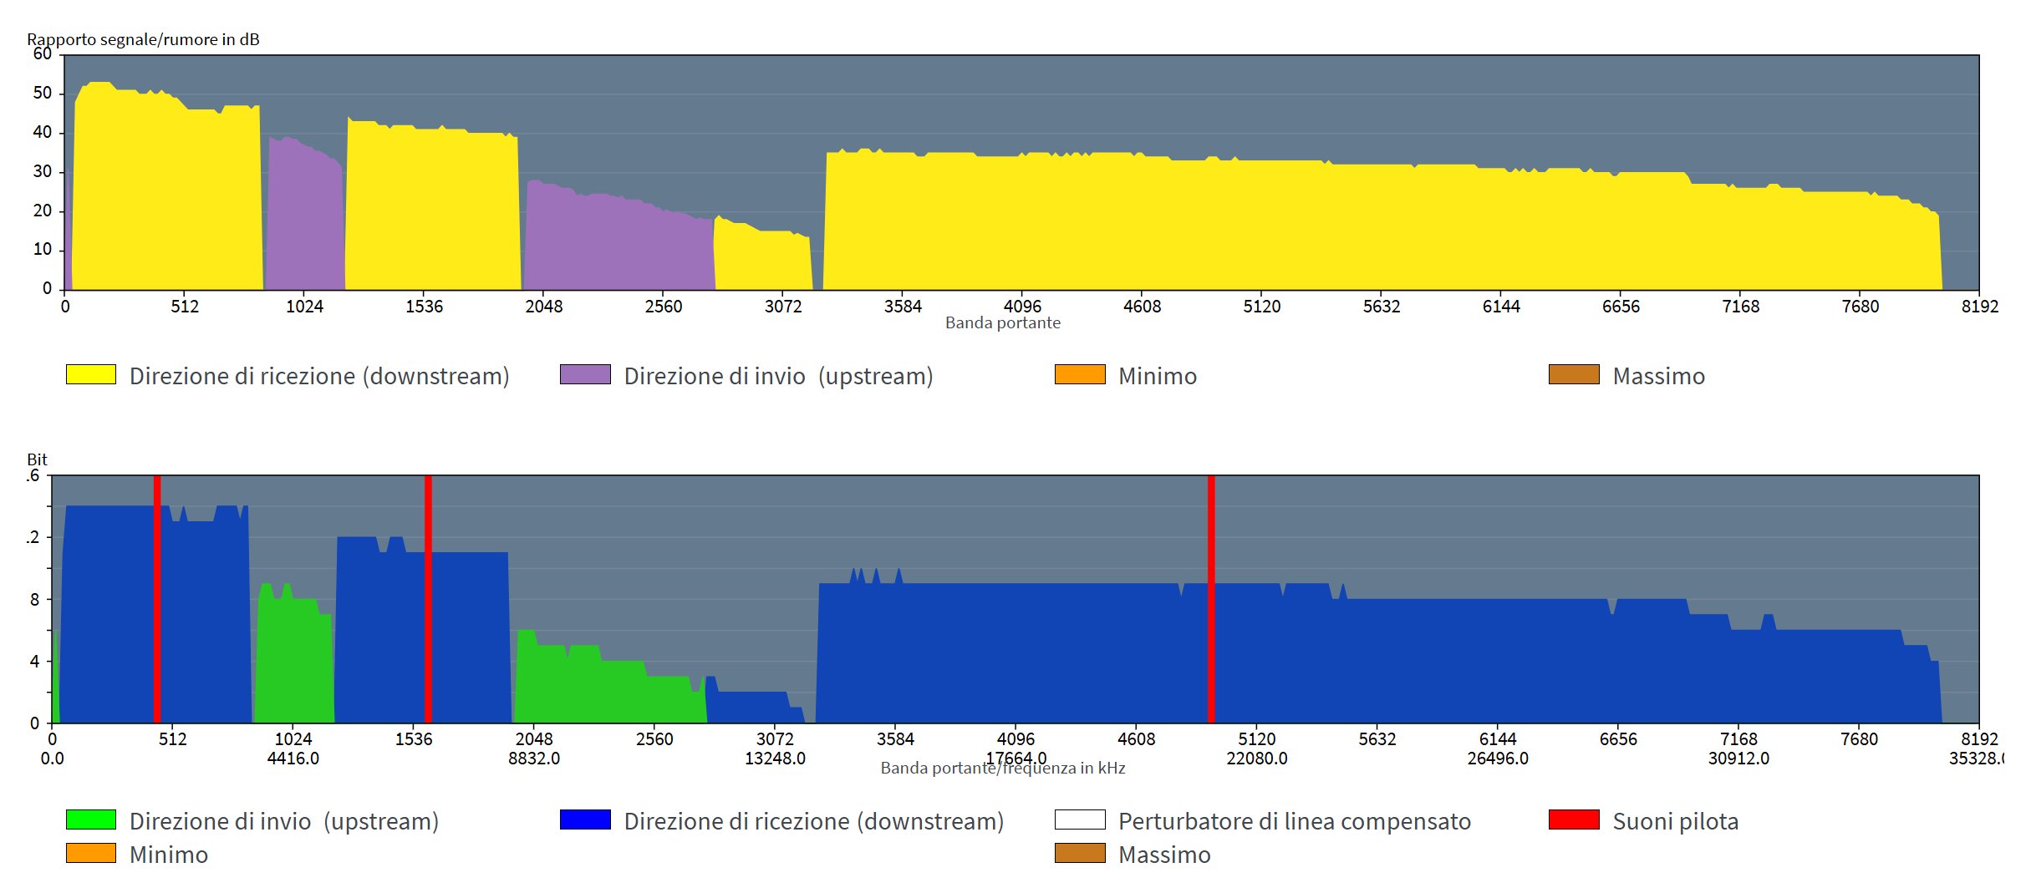
Task: Click the green upstream legend swatch
Action: click(90, 819)
